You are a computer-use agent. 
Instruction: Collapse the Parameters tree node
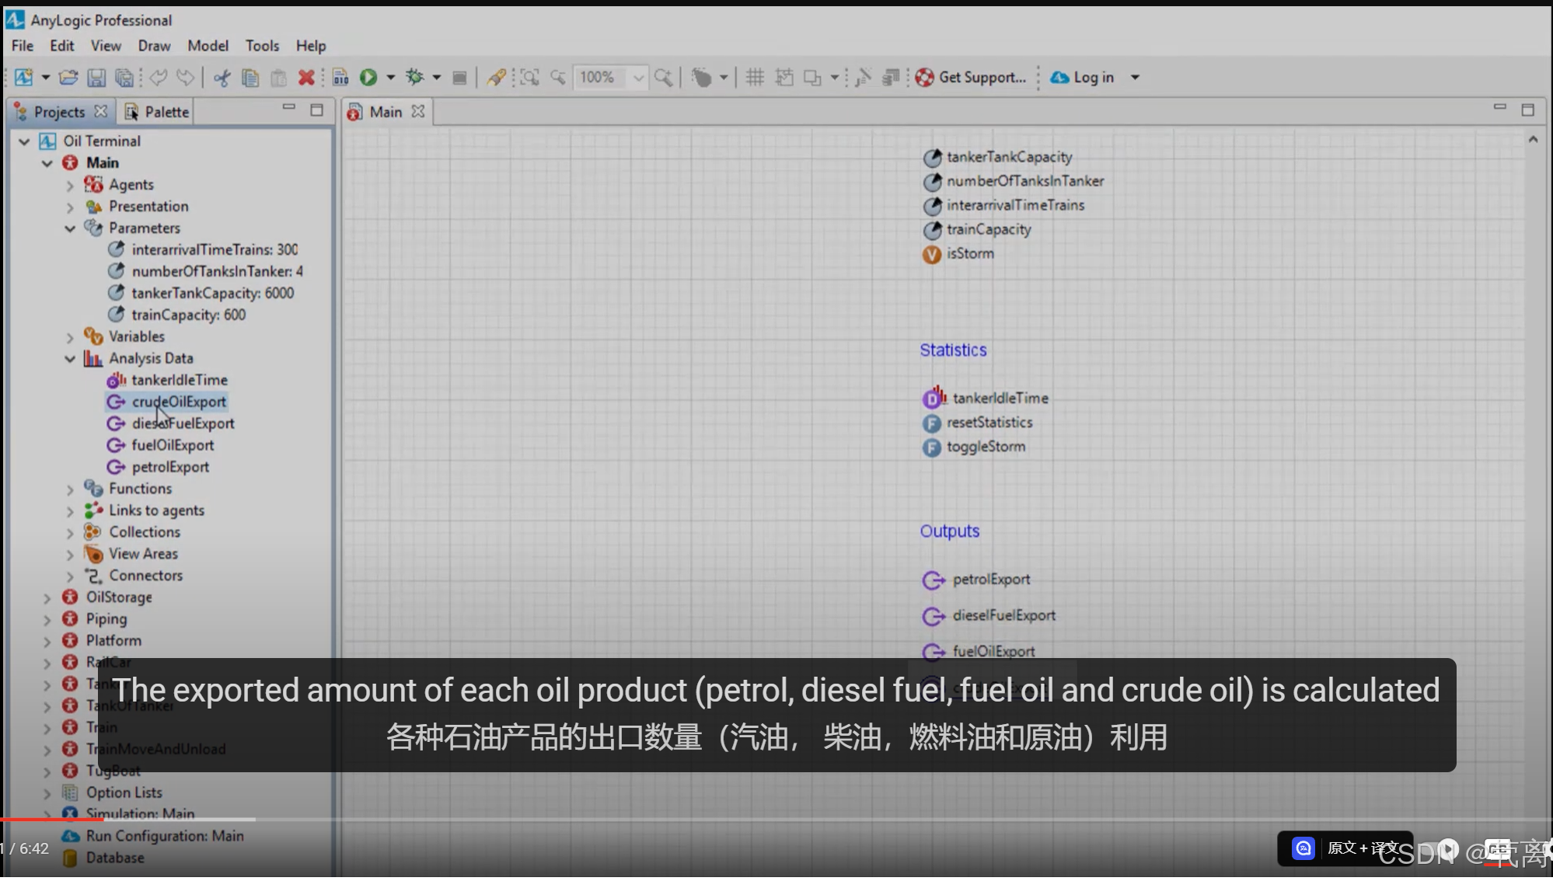click(x=70, y=228)
